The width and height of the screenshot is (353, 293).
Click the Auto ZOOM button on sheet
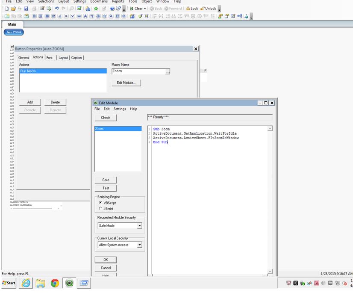(x=13, y=32)
